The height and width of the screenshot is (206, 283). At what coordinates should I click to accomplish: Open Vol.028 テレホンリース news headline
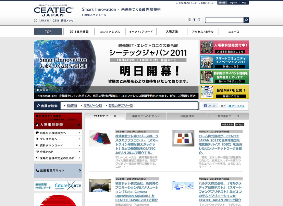pos(137,144)
